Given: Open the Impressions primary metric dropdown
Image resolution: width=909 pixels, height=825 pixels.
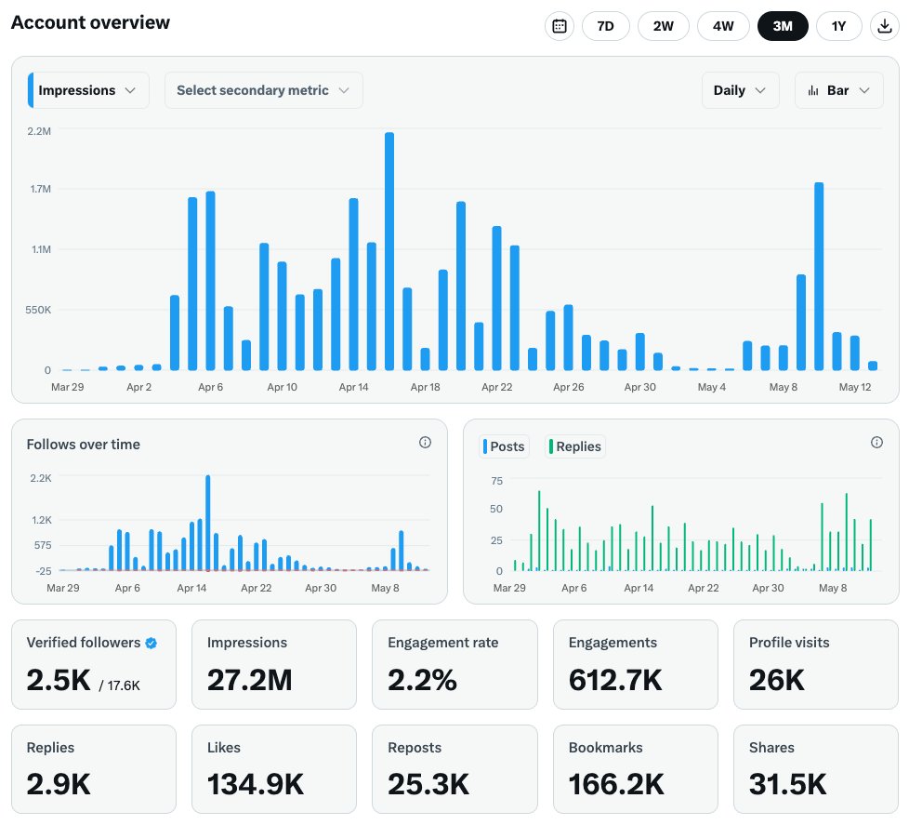Looking at the screenshot, I should tap(88, 90).
